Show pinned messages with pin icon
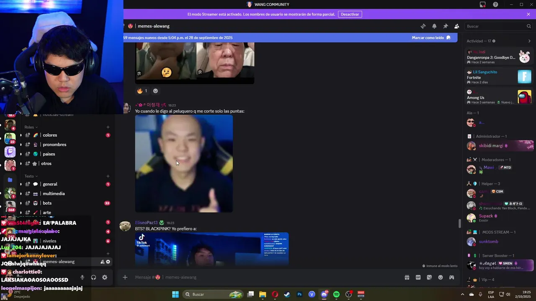 [446, 26]
